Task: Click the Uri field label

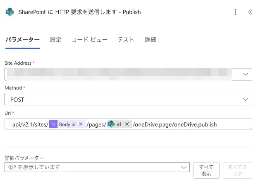Action: coord(8,113)
